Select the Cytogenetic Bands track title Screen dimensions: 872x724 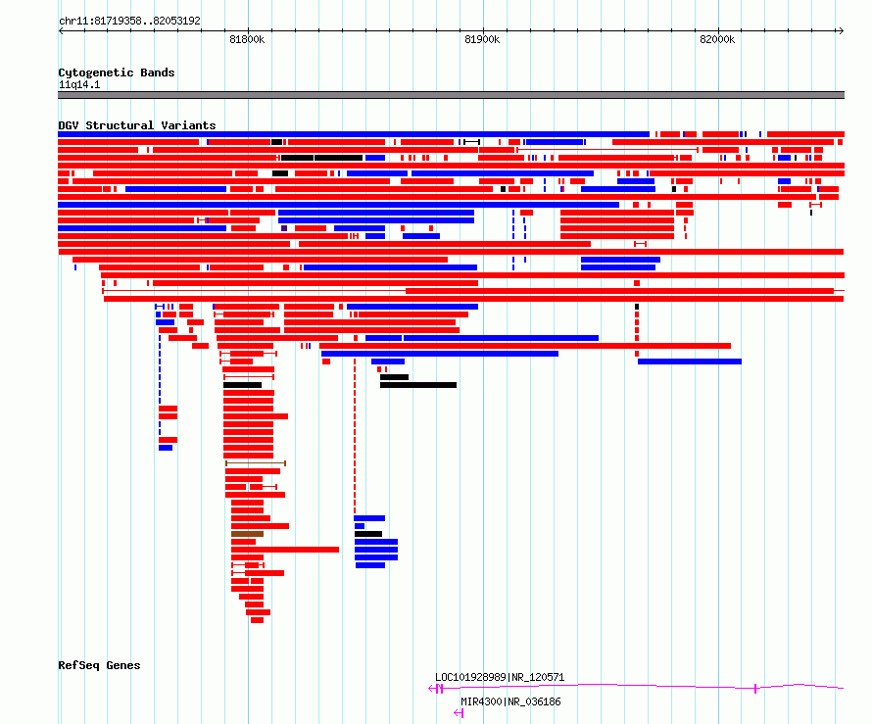(117, 72)
